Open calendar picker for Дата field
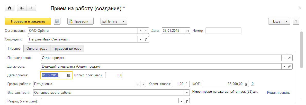 187,31
